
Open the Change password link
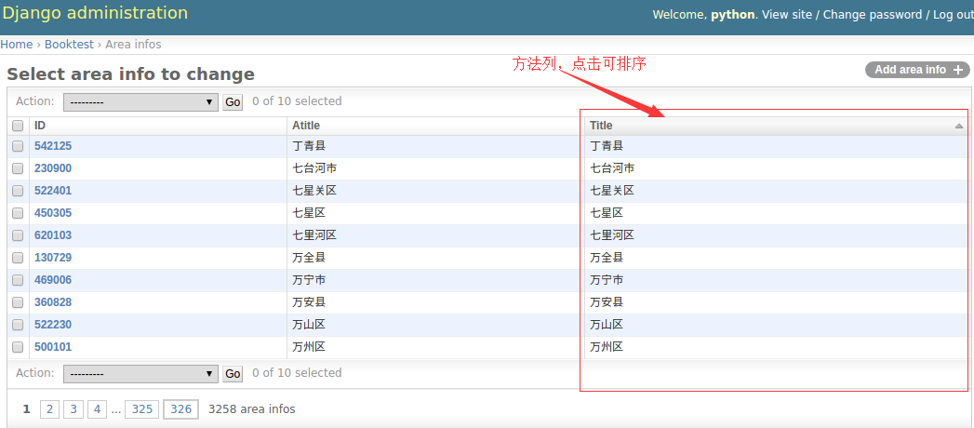(872, 15)
